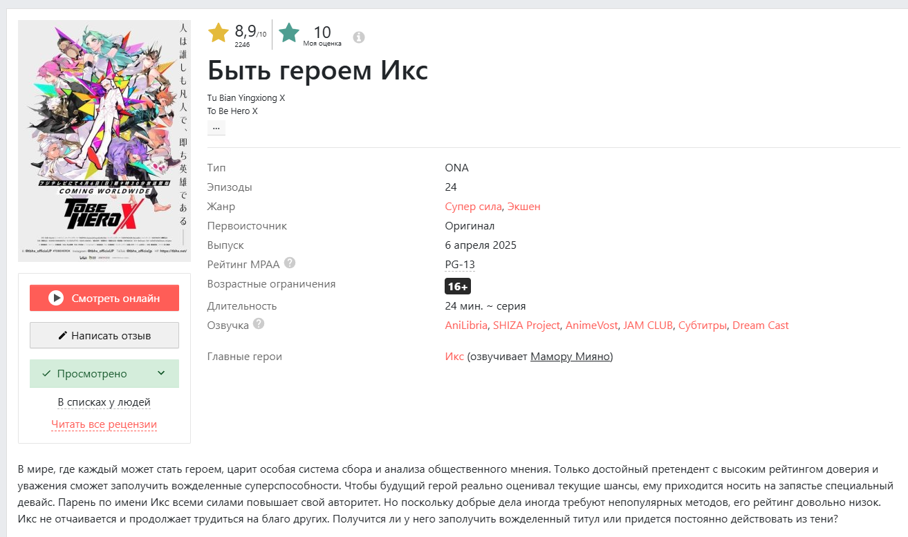Click the Первоисточник label
This screenshot has height=537, width=908.
tap(247, 226)
